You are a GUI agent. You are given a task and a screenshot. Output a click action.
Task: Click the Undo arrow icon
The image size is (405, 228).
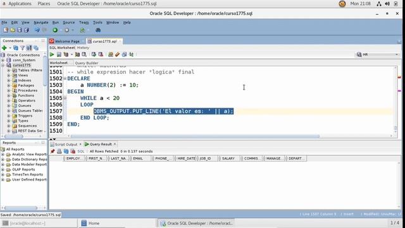[x=37, y=30]
